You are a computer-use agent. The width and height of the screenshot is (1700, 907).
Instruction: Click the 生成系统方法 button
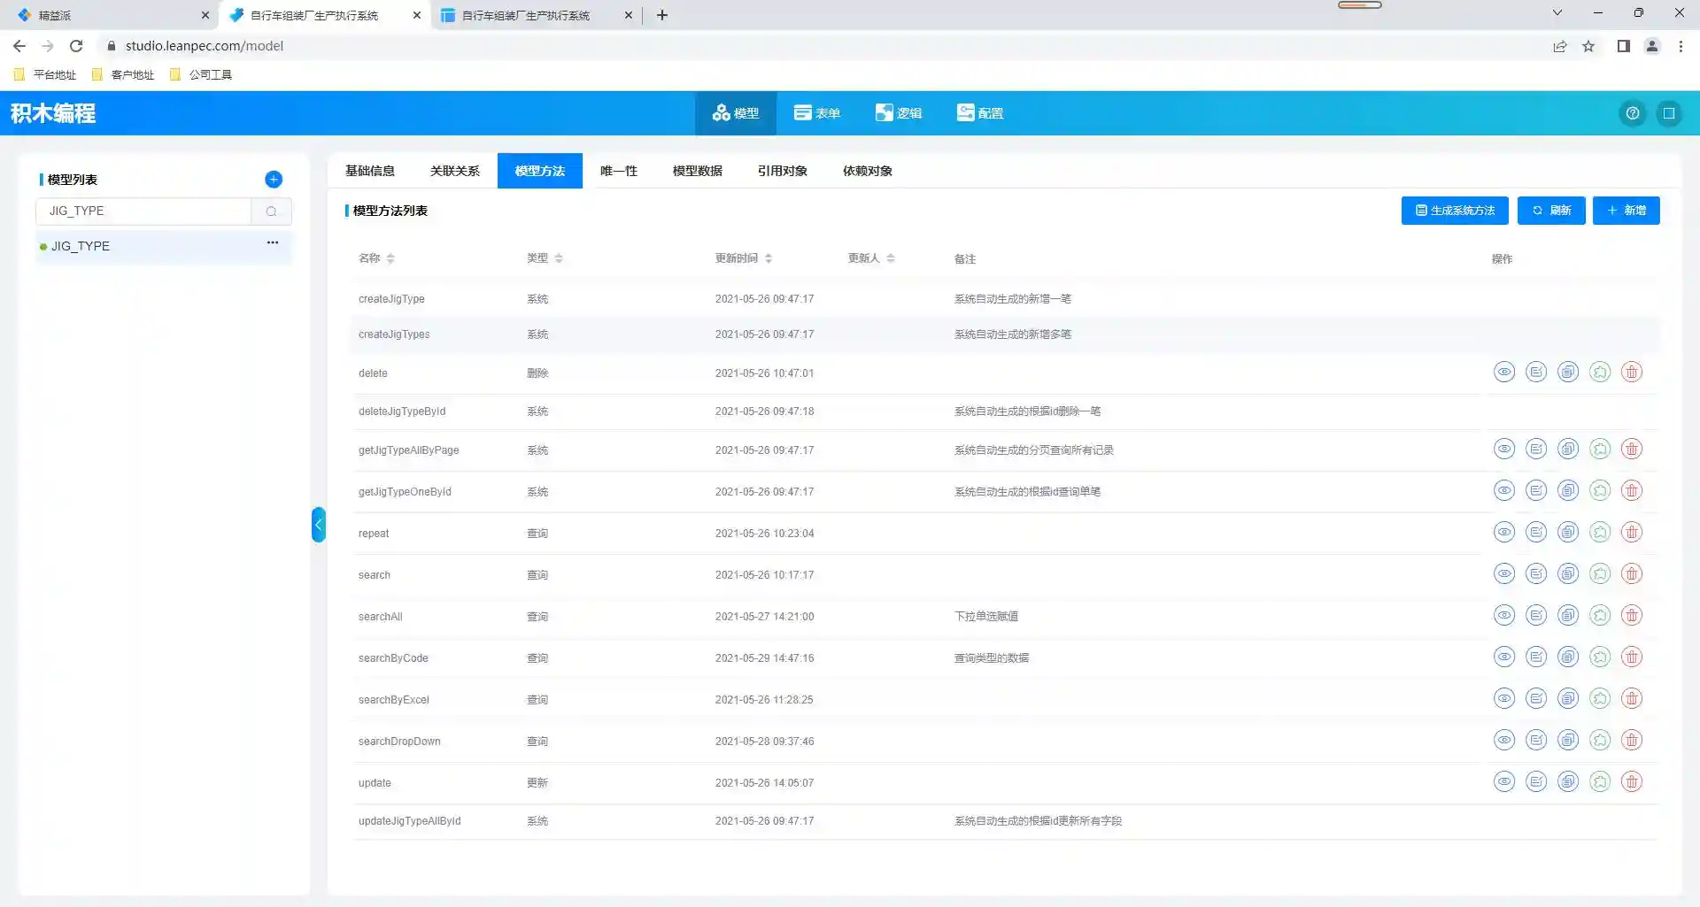click(1454, 211)
